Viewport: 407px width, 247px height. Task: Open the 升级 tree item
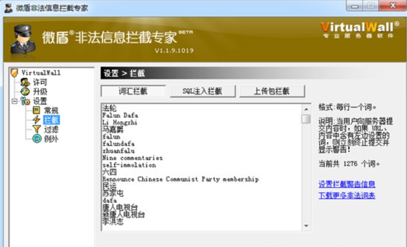(x=40, y=91)
